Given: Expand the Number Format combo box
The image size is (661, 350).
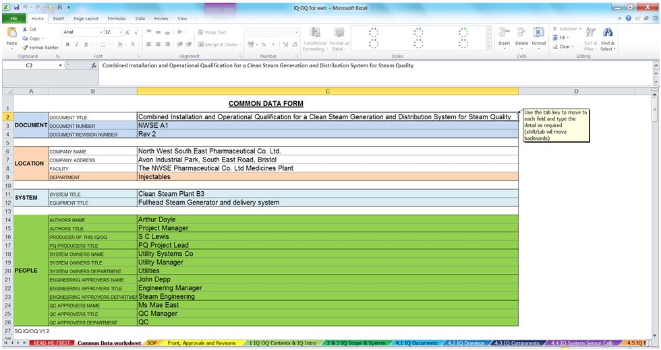Looking at the screenshot, I should coord(296,32).
